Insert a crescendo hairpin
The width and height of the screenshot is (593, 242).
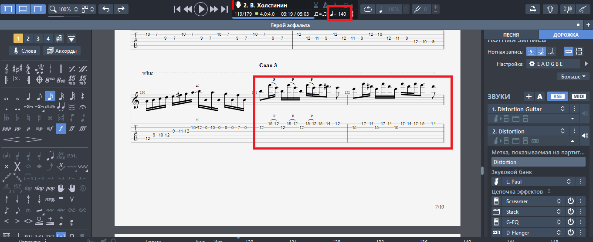click(x=12, y=140)
